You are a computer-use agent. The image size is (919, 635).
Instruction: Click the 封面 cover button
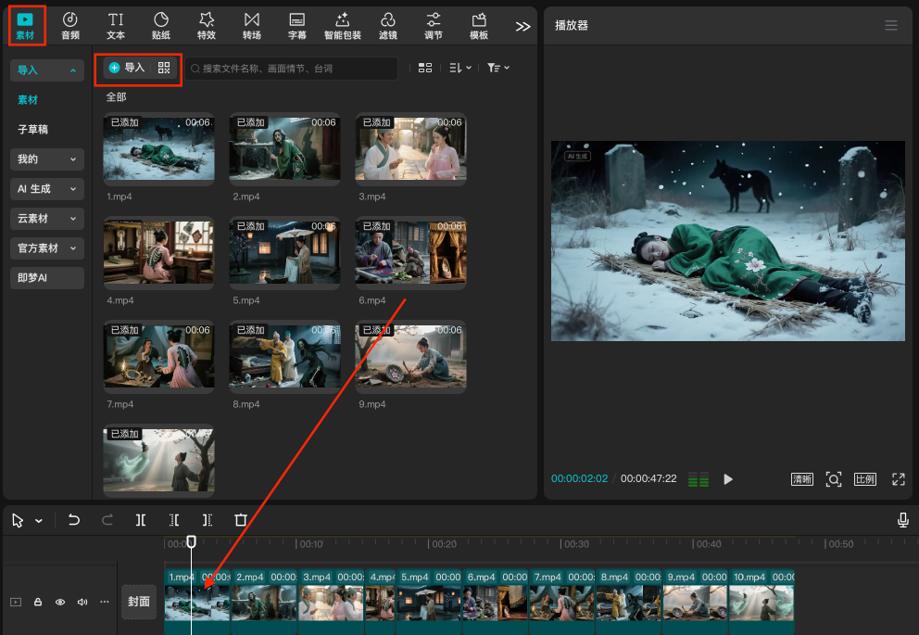pyautogui.click(x=139, y=602)
